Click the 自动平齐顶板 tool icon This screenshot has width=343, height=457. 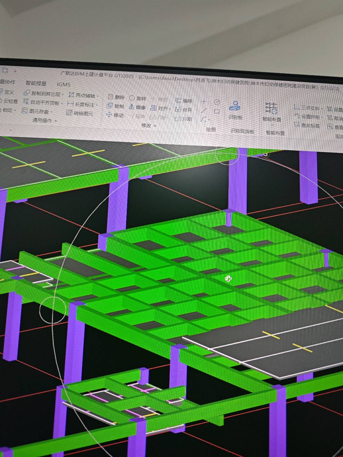click(26, 102)
